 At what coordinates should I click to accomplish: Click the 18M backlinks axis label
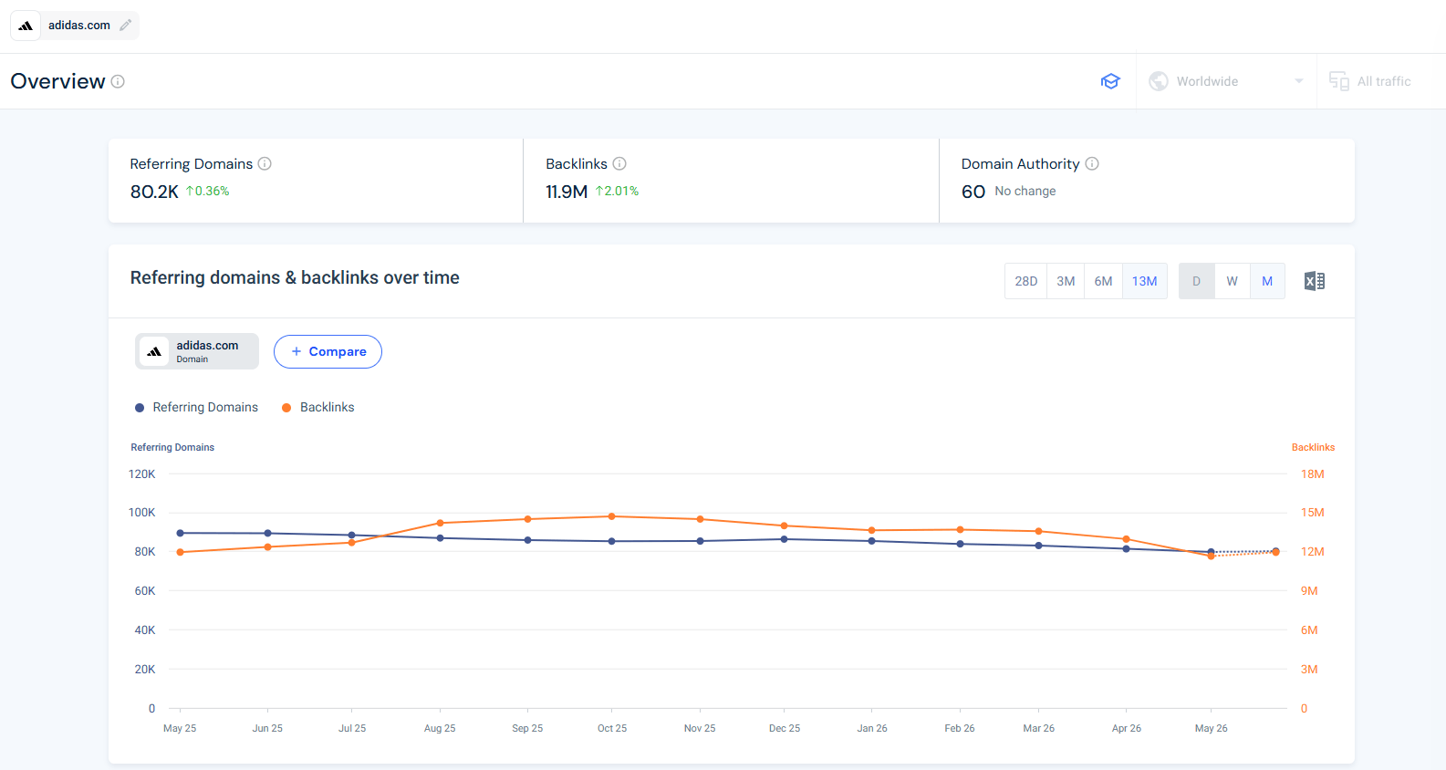coord(1313,474)
